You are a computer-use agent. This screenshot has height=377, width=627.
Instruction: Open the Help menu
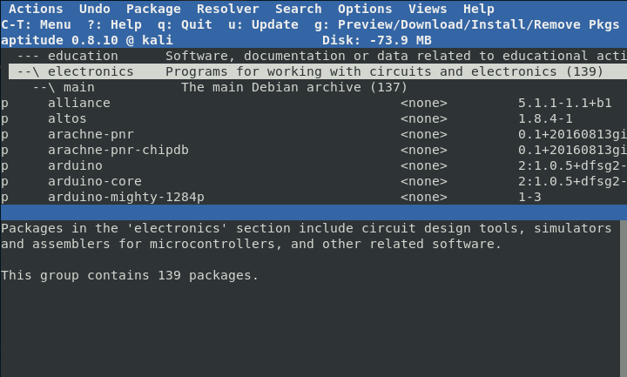pyautogui.click(x=478, y=9)
